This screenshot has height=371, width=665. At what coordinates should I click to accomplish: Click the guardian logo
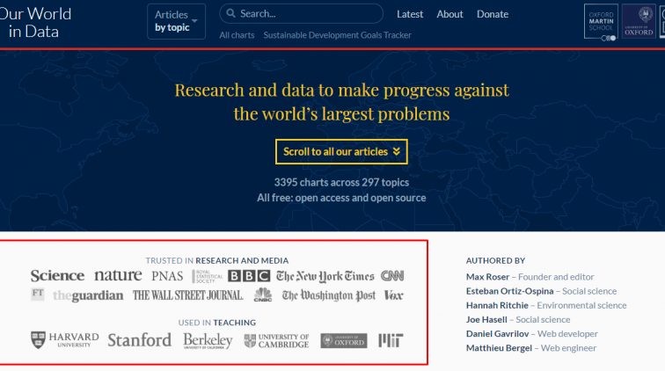click(x=88, y=295)
